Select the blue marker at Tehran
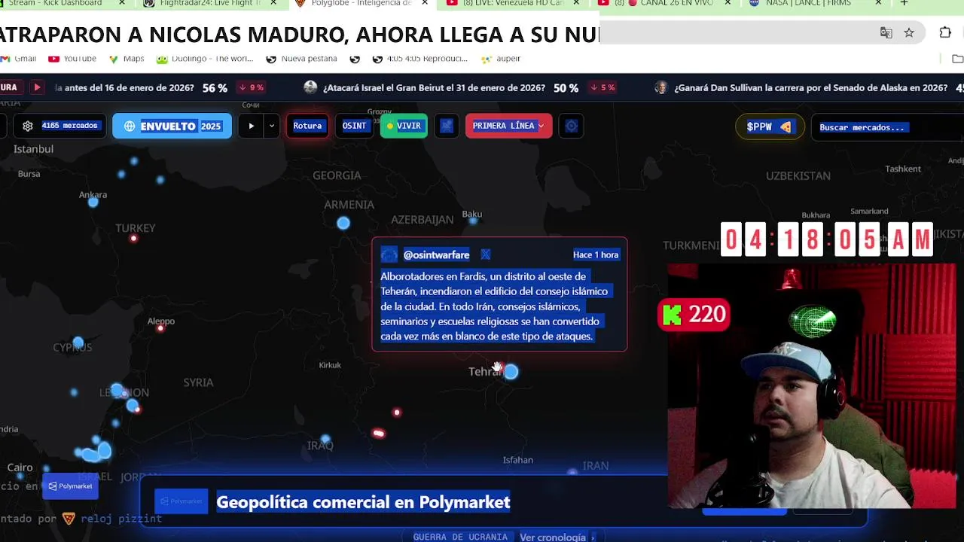 tap(511, 371)
